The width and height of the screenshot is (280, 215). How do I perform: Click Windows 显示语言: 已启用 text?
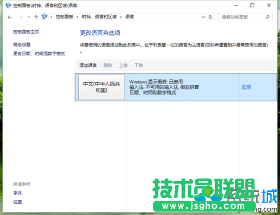(x=156, y=82)
